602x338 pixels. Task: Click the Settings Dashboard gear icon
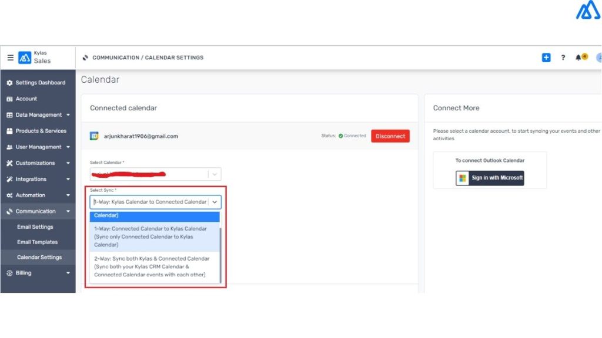tap(9, 83)
